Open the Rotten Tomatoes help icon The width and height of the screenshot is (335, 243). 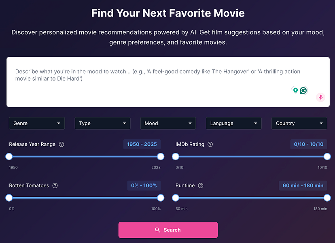55,185
